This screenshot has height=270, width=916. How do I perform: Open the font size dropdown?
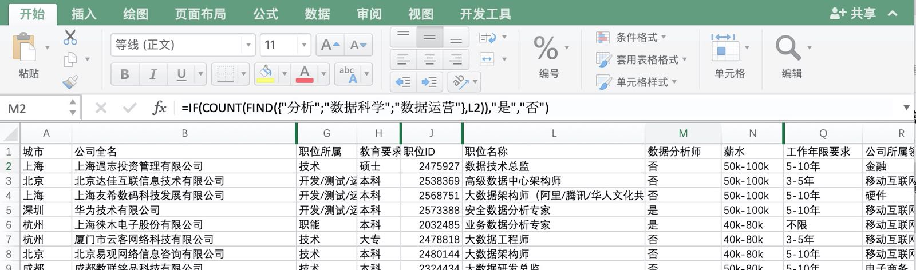[x=304, y=45]
